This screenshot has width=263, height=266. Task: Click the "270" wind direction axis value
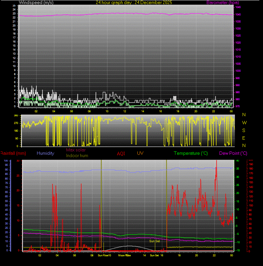click(x=16, y=123)
